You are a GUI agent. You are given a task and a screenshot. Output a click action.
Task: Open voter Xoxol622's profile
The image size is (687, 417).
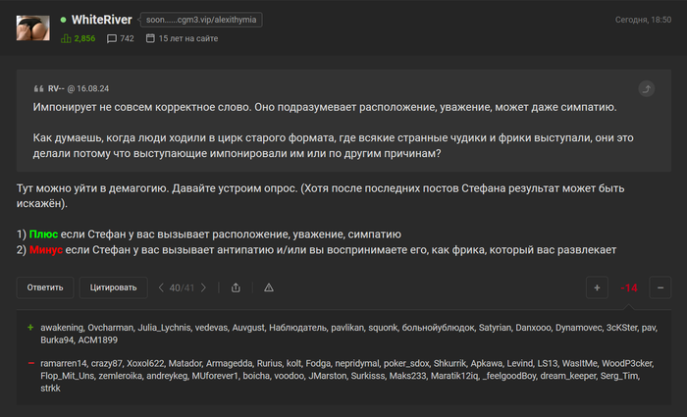coord(145,364)
